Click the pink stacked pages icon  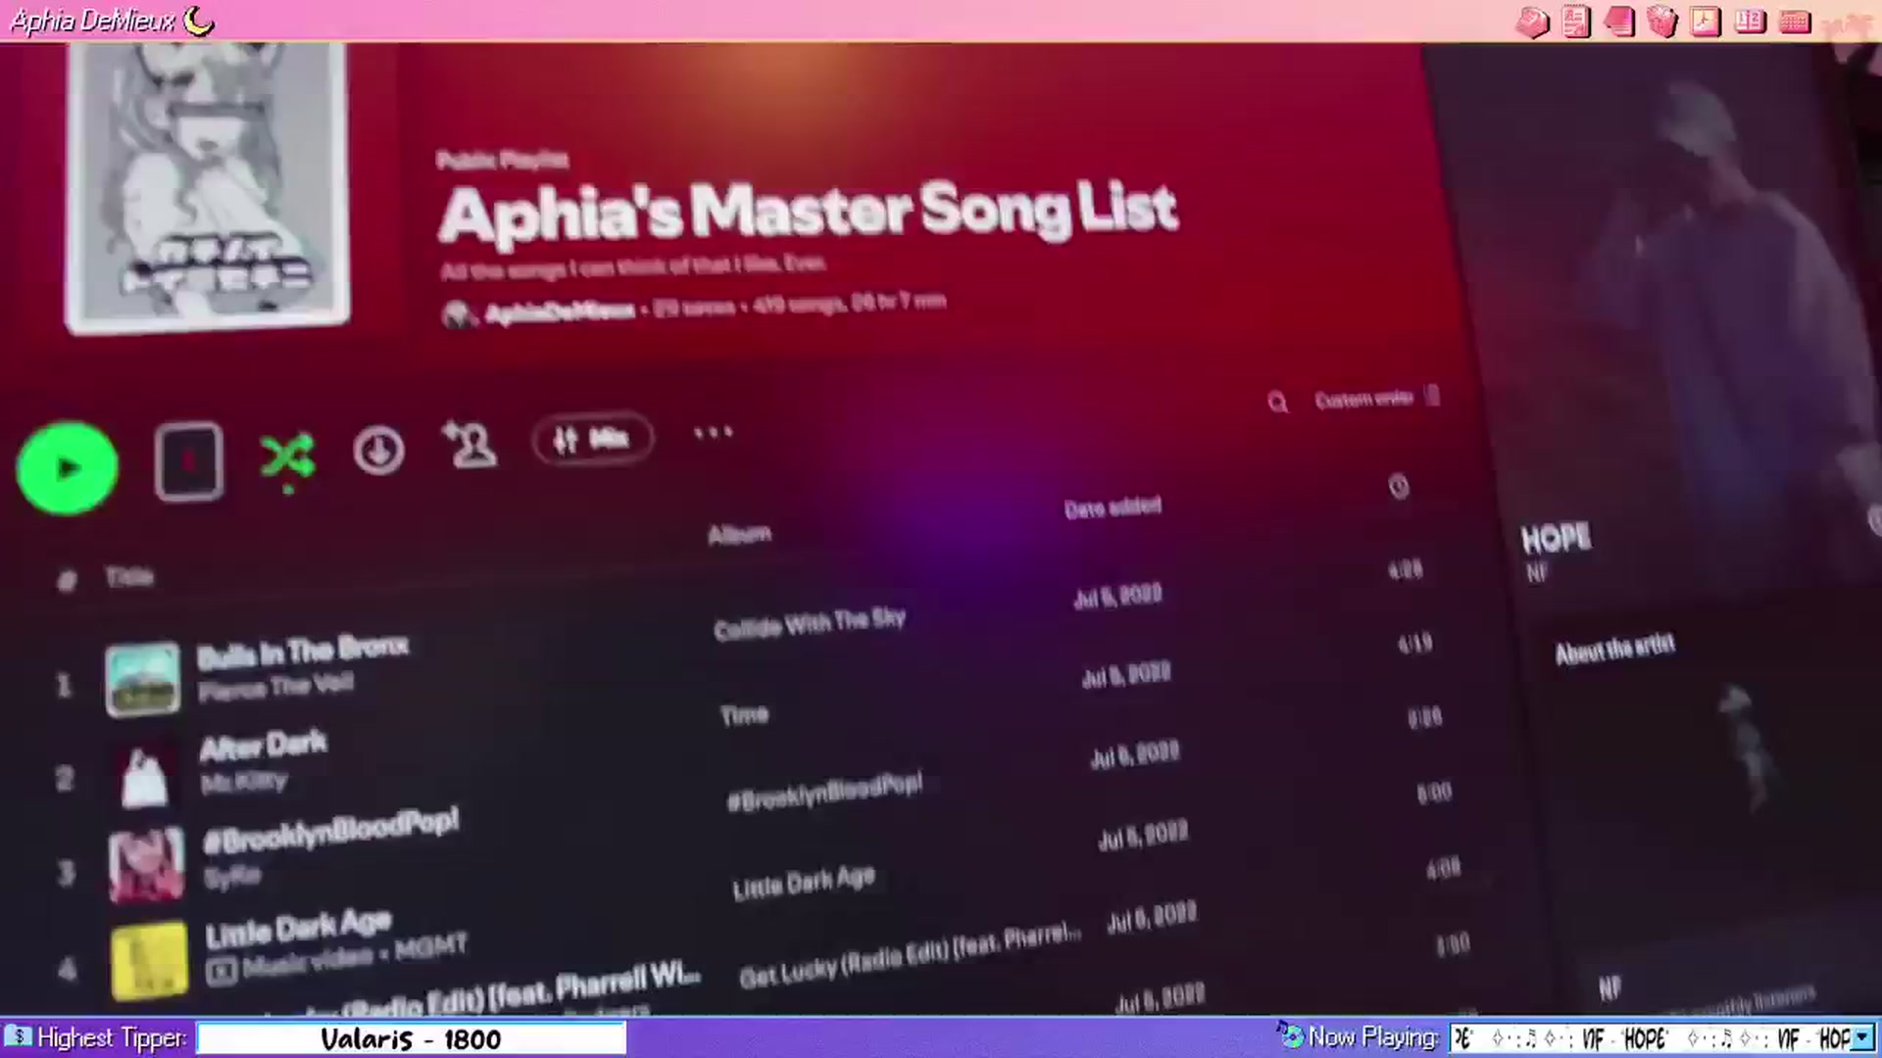click(x=1619, y=22)
